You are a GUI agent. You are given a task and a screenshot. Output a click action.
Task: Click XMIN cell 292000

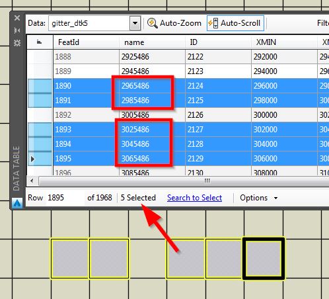click(284, 57)
